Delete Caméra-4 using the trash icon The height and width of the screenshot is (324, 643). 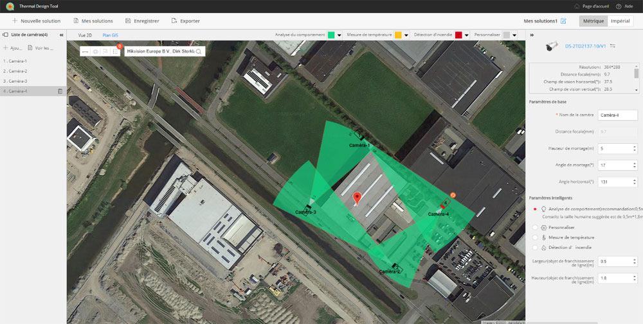coord(60,91)
